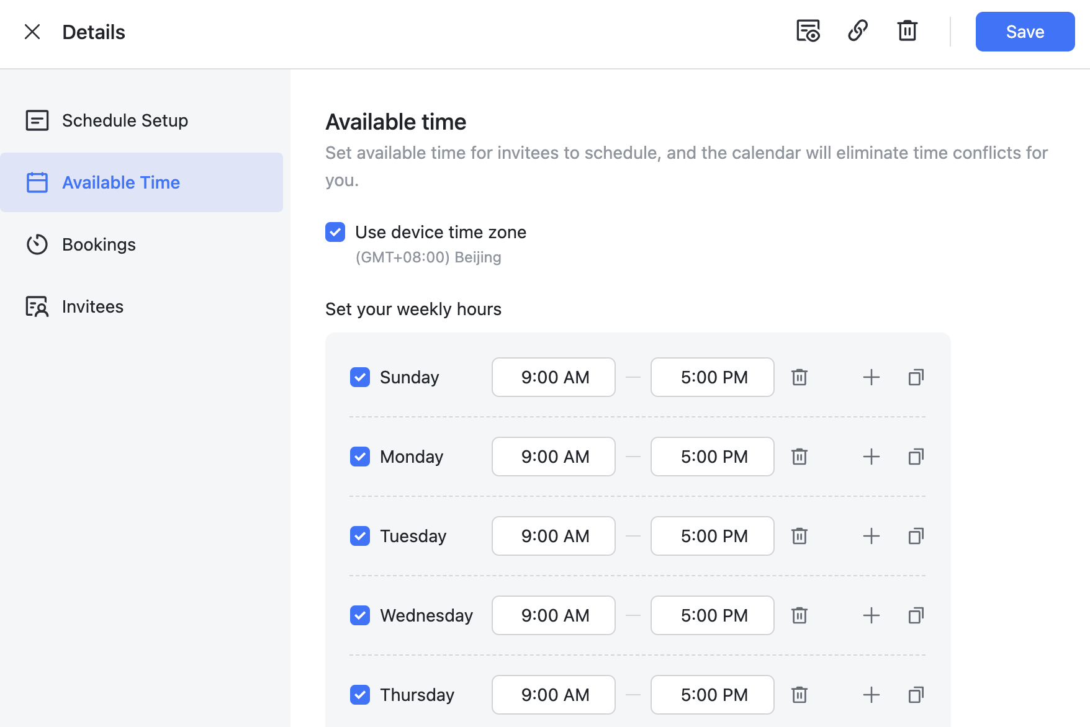Change Thursday's 5:00 PM end time
1090x727 pixels.
click(712, 695)
